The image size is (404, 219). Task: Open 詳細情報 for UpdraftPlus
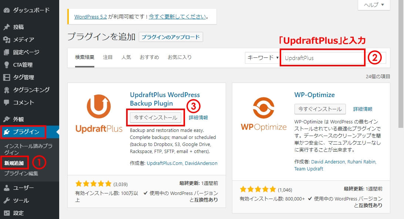tap(198, 117)
